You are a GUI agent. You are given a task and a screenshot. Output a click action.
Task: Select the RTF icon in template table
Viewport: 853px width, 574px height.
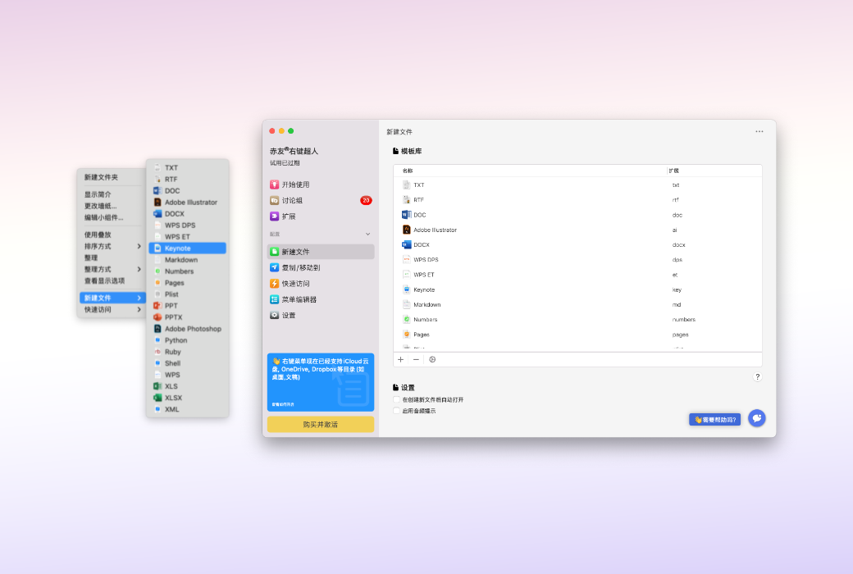click(406, 200)
